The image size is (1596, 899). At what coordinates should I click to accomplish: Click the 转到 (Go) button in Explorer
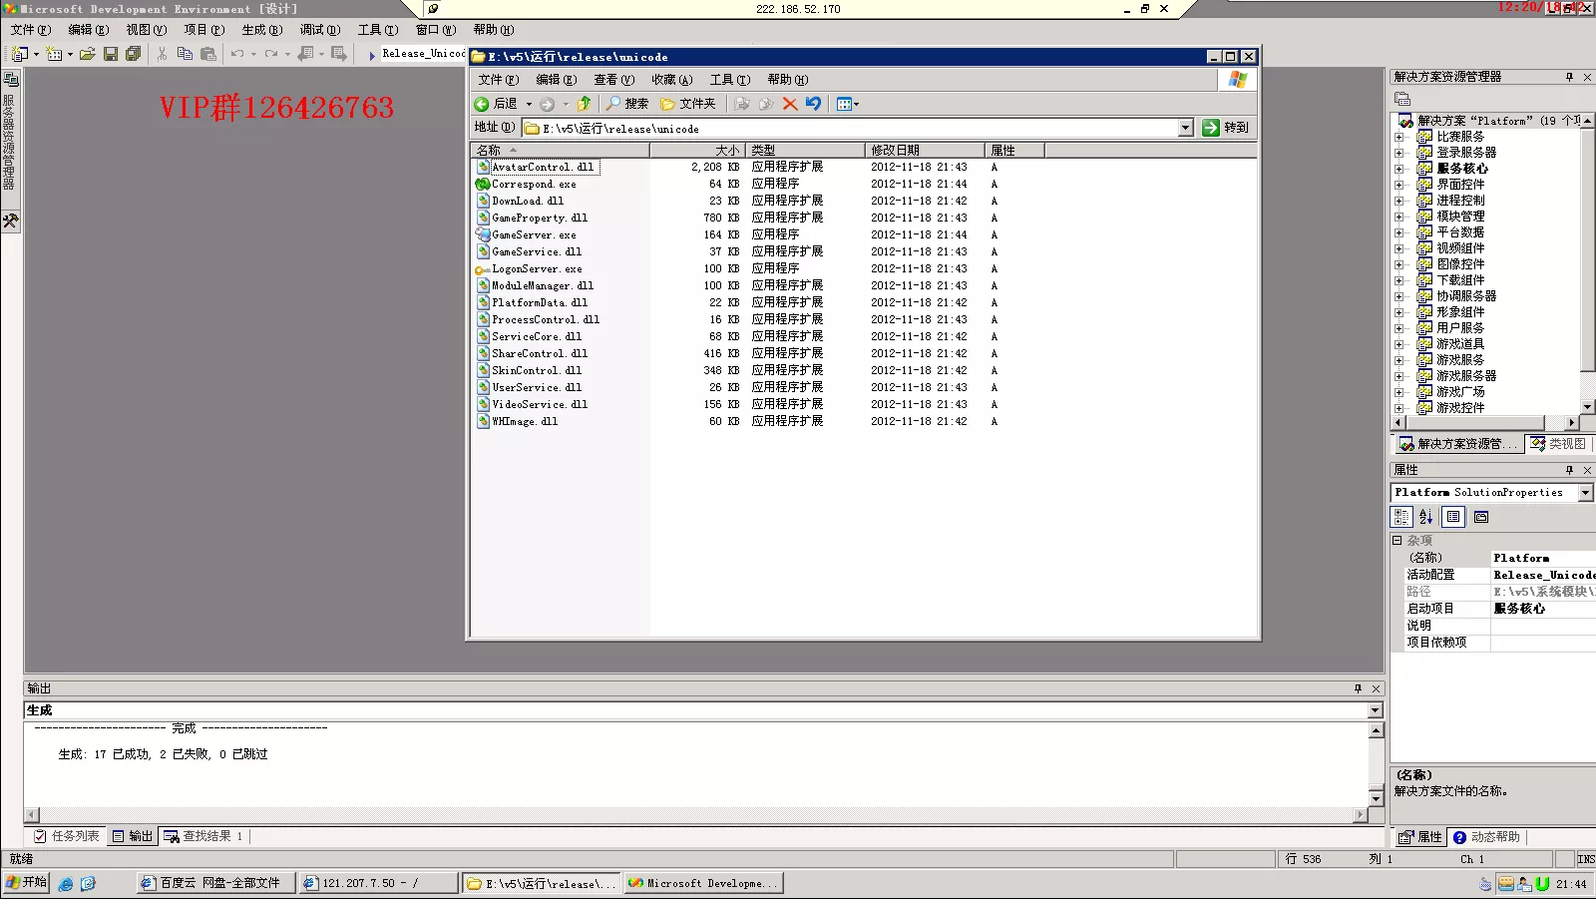(1226, 128)
